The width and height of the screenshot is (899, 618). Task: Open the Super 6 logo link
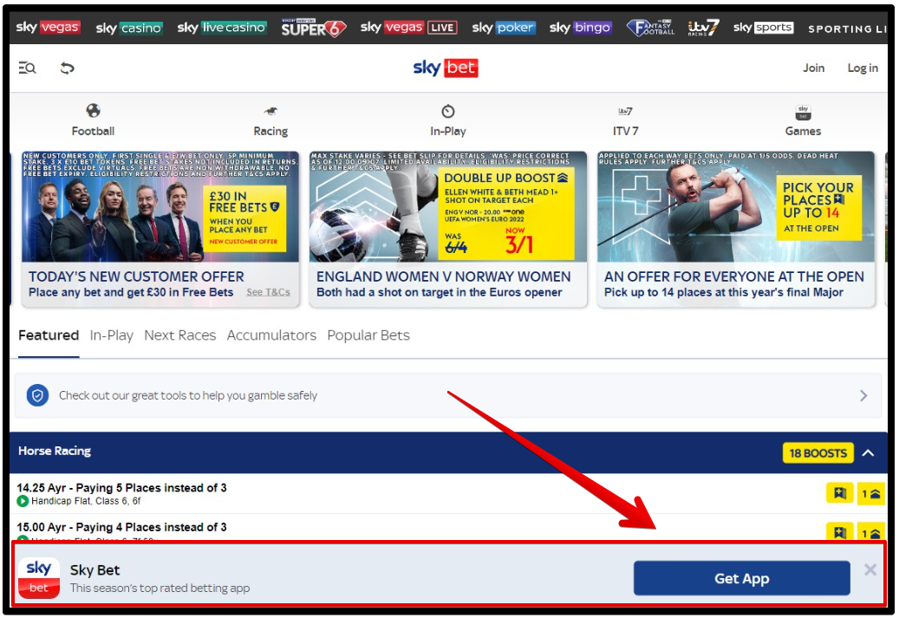coord(313,28)
